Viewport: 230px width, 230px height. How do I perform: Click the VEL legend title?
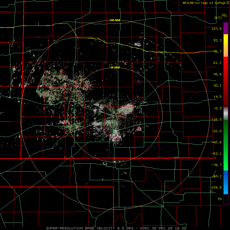224,15
